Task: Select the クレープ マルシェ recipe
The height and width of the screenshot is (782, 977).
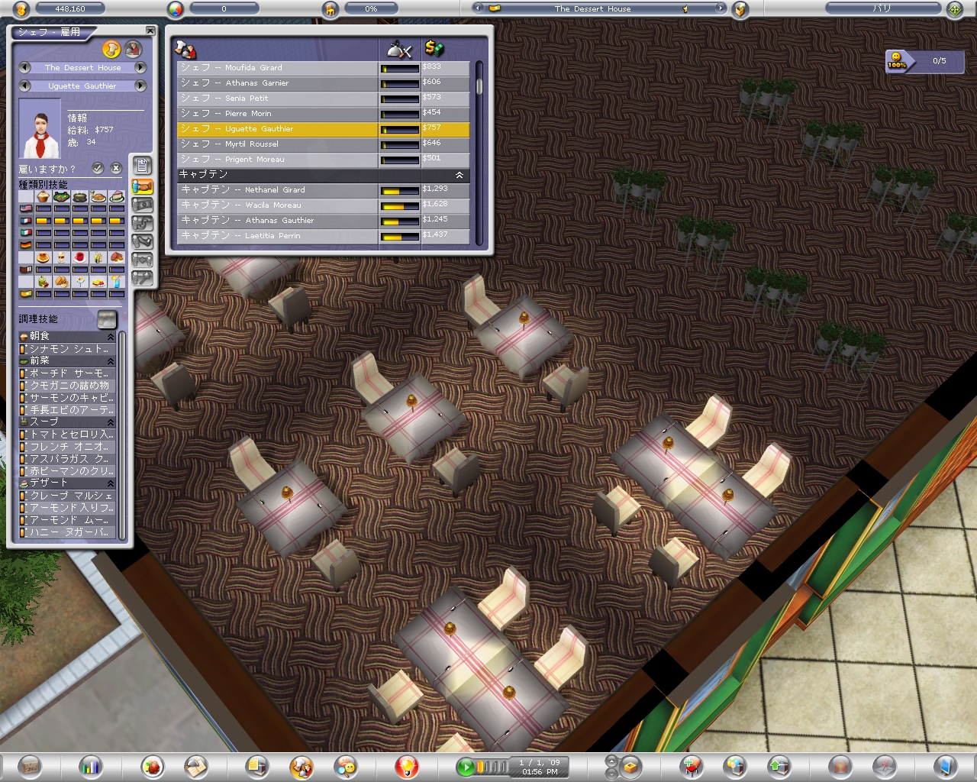Action: 68,496
